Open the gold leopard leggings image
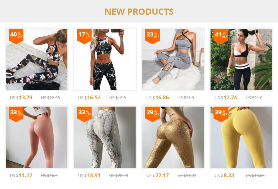Viewport: 278px width, 189px height. coord(173,137)
